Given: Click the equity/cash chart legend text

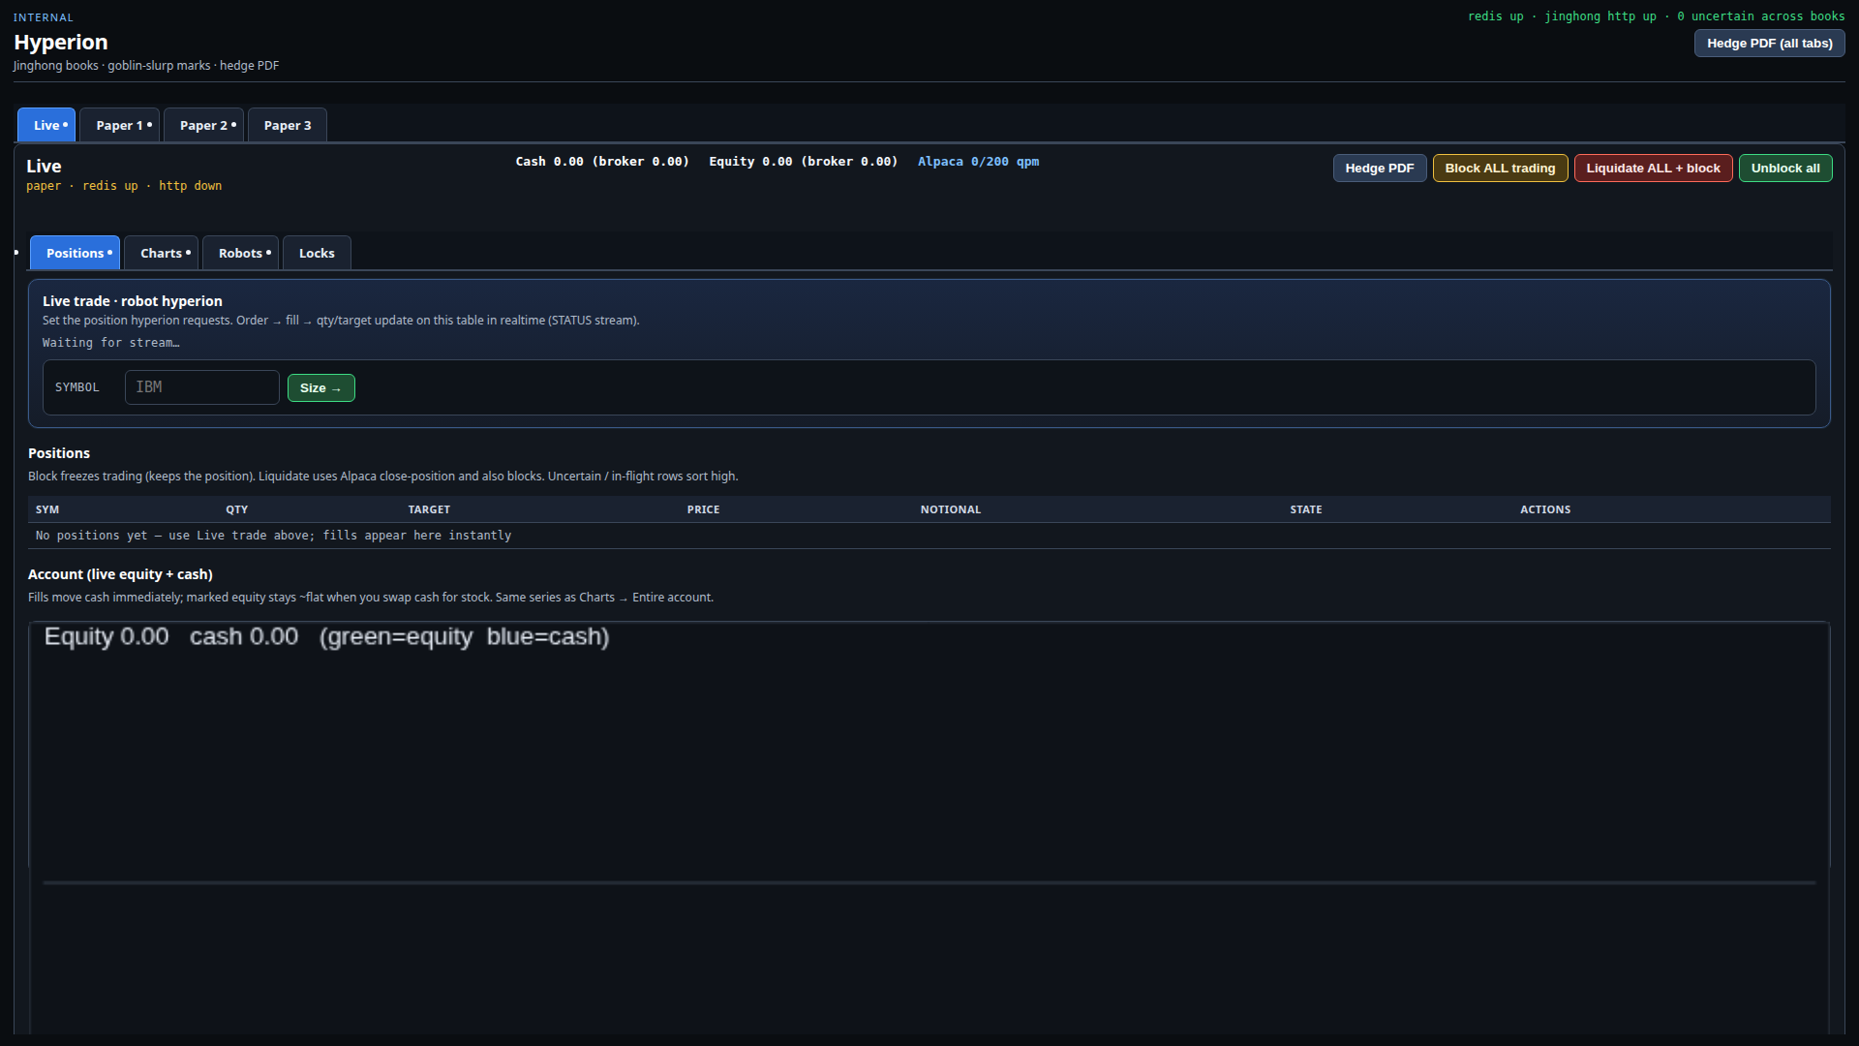Looking at the screenshot, I should 326,636.
